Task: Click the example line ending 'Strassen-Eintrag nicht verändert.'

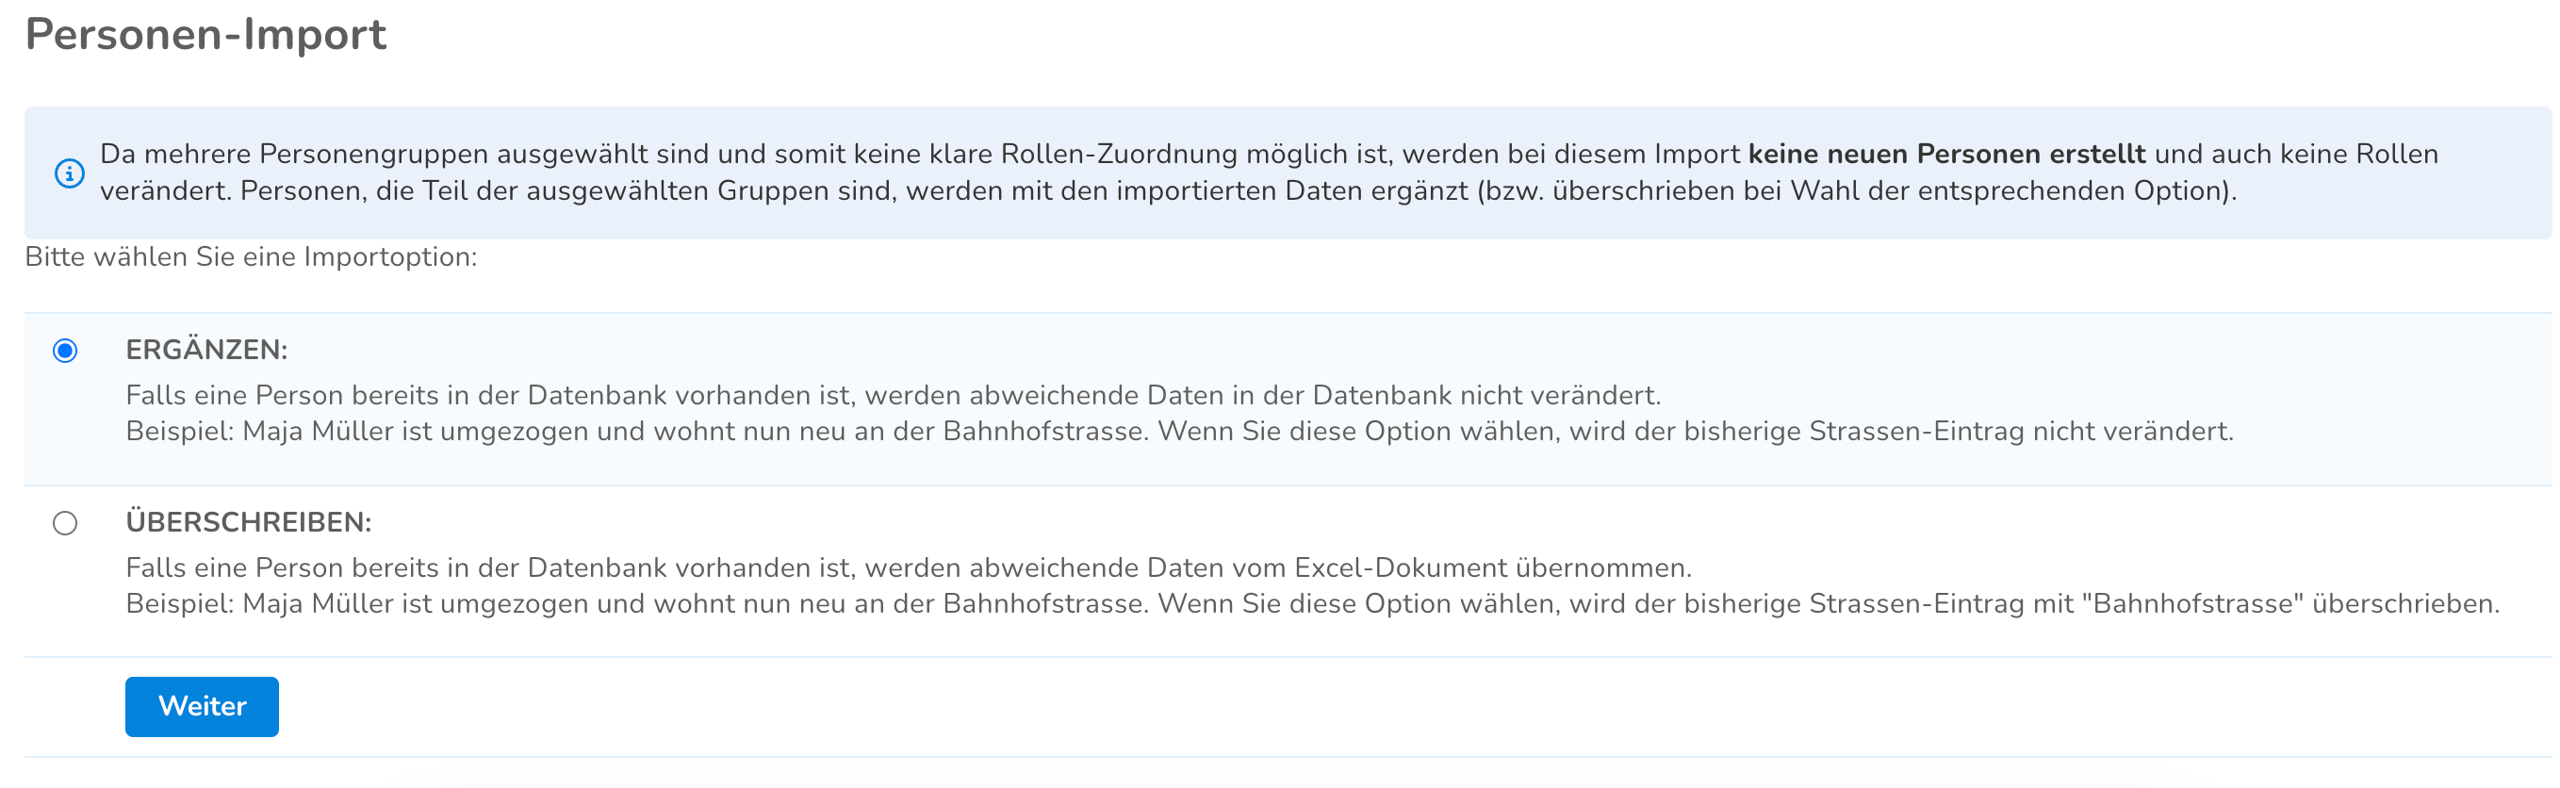Action: click(1180, 432)
